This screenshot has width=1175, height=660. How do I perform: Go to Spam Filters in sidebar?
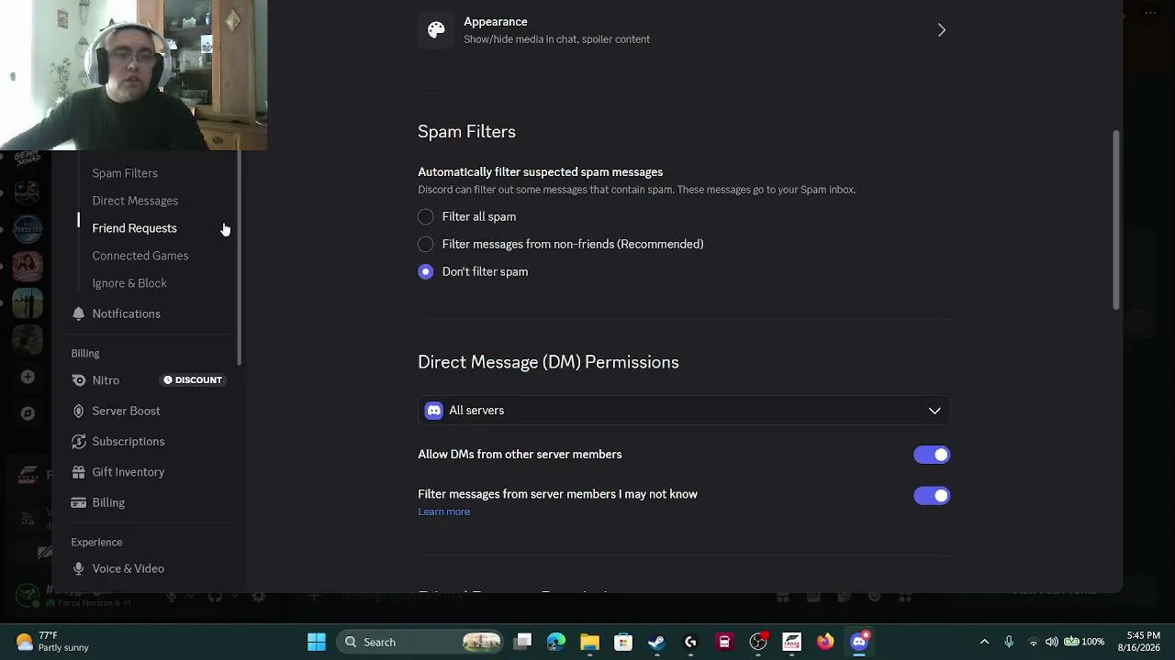pos(125,173)
